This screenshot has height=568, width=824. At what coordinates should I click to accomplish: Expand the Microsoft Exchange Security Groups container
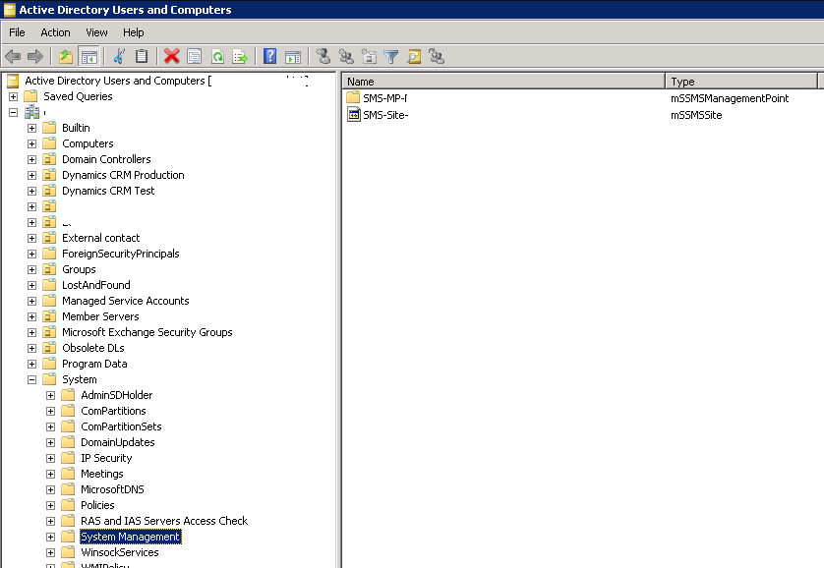pos(30,332)
